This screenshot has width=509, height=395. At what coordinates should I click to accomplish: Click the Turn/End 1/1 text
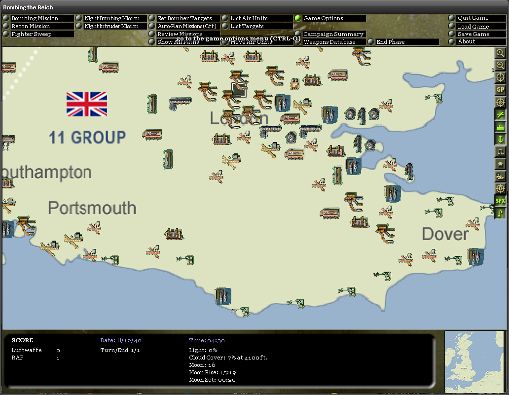click(x=120, y=350)
